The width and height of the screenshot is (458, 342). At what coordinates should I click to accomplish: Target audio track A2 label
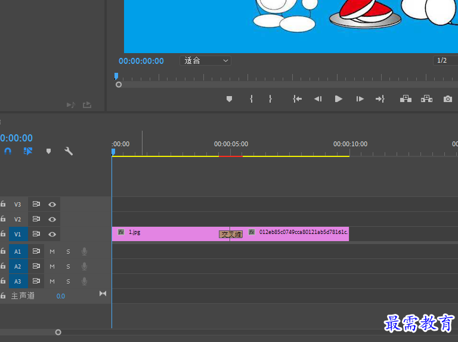tap(18, 266)
